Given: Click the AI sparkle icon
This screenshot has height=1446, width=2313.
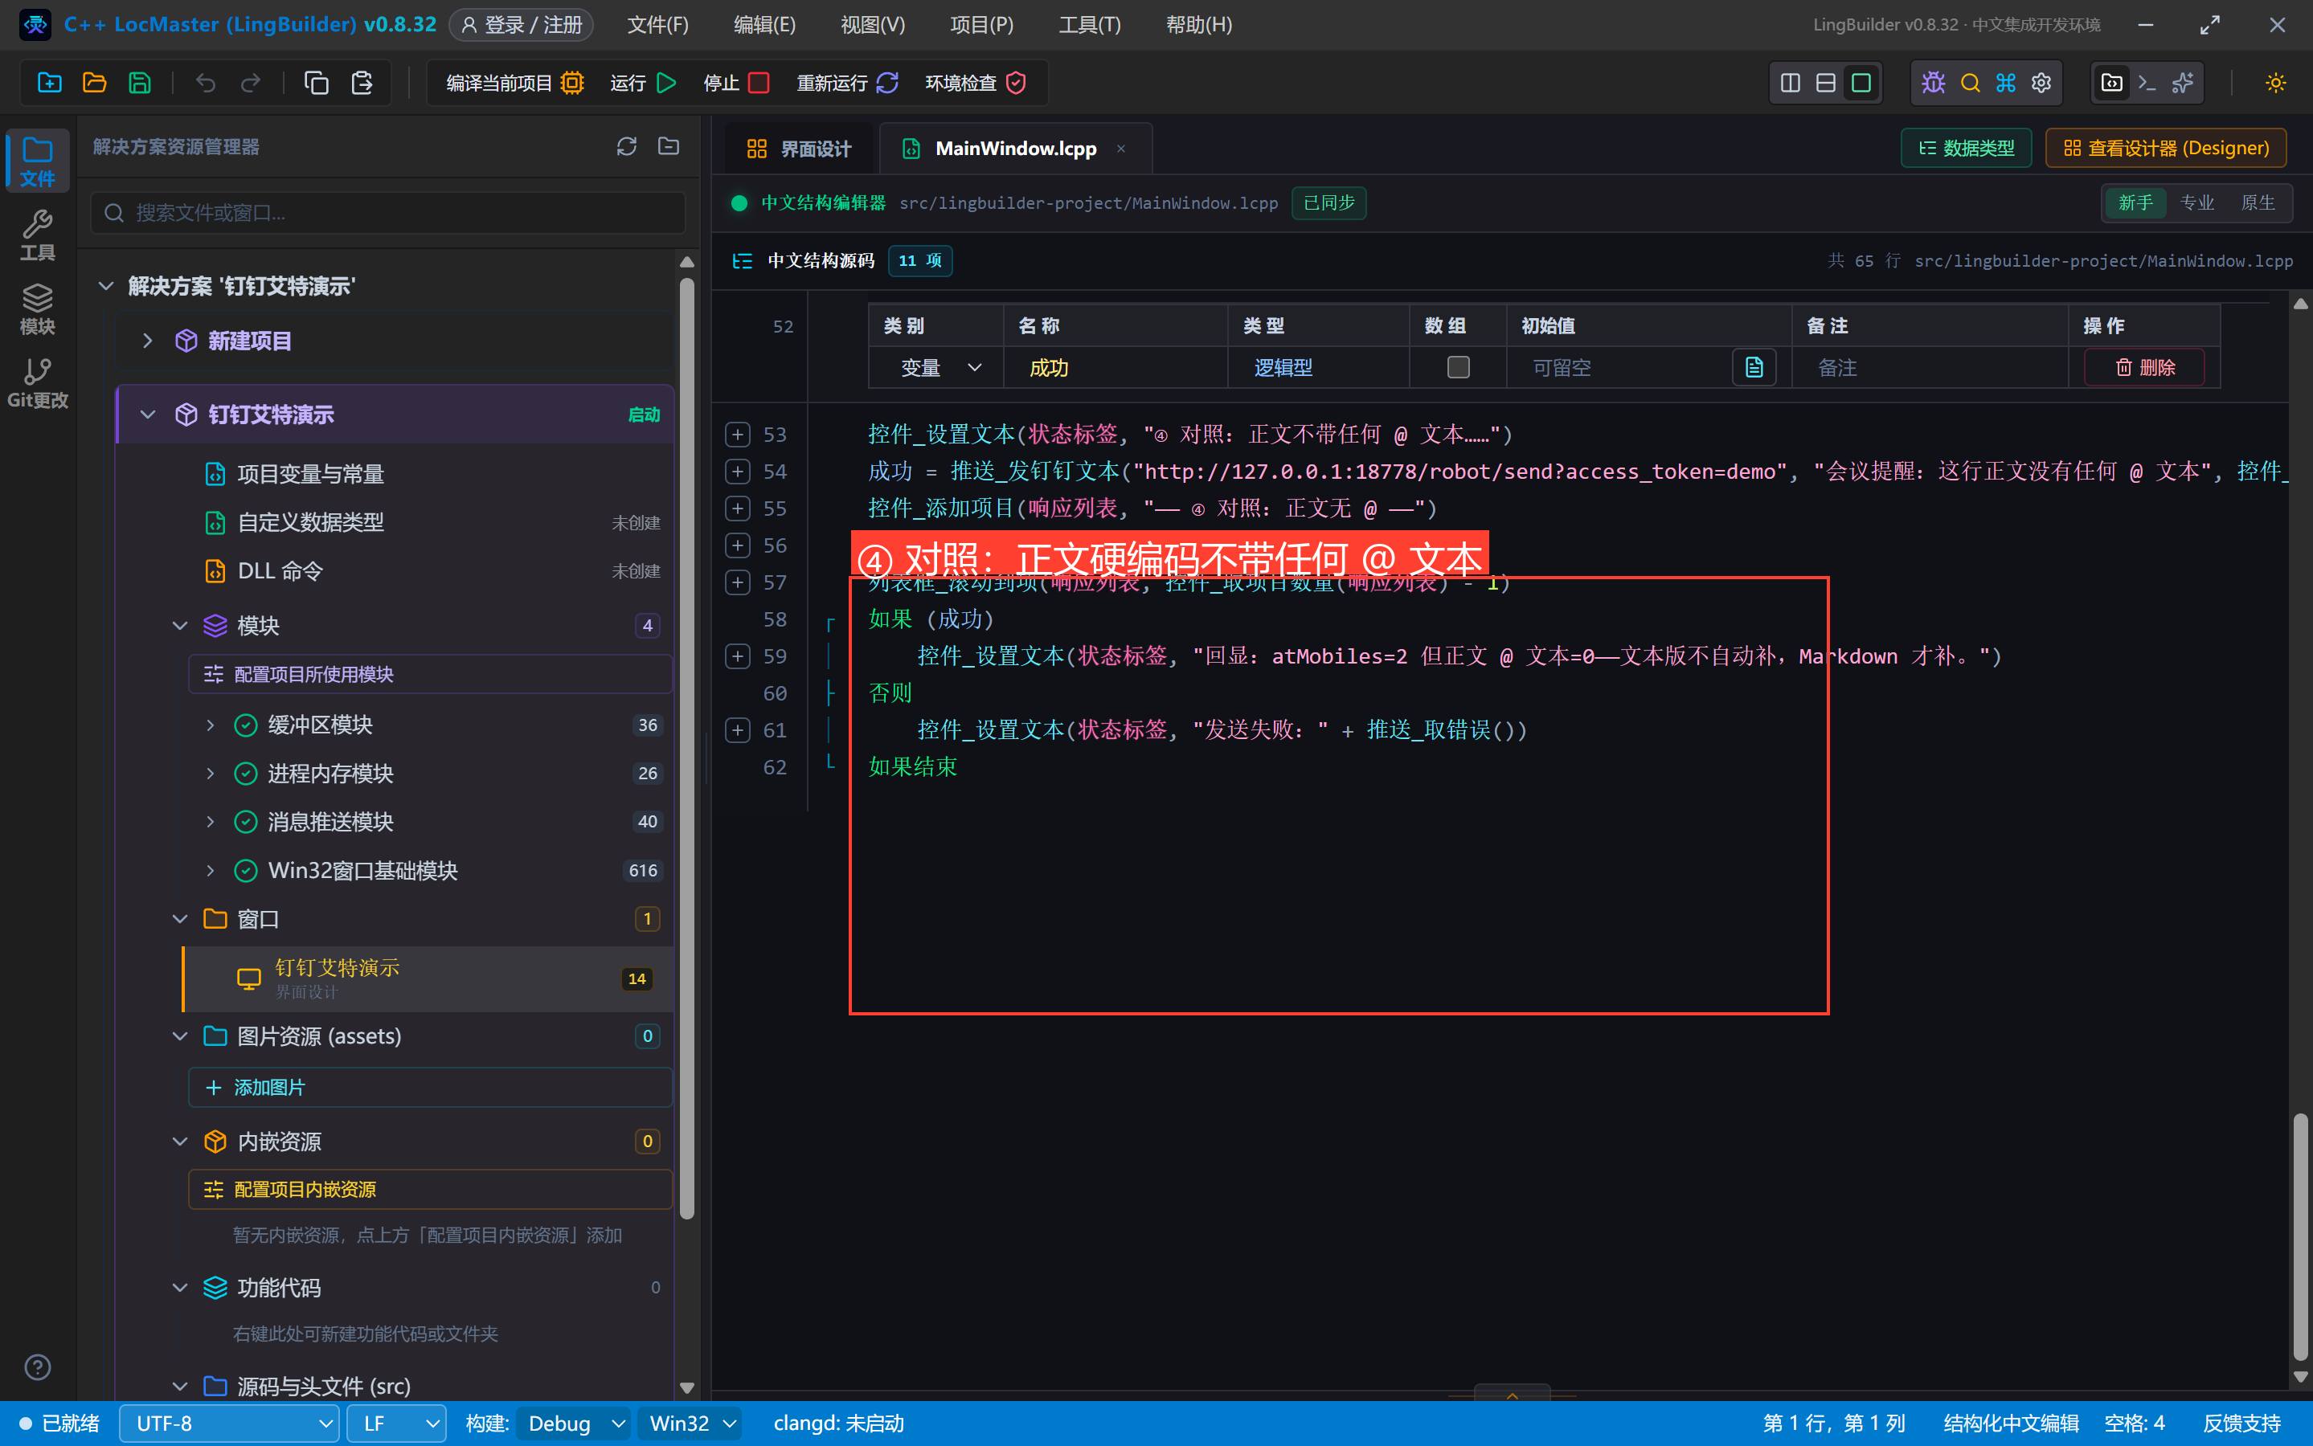Looking at the screenshot, I should [2183, 84].
